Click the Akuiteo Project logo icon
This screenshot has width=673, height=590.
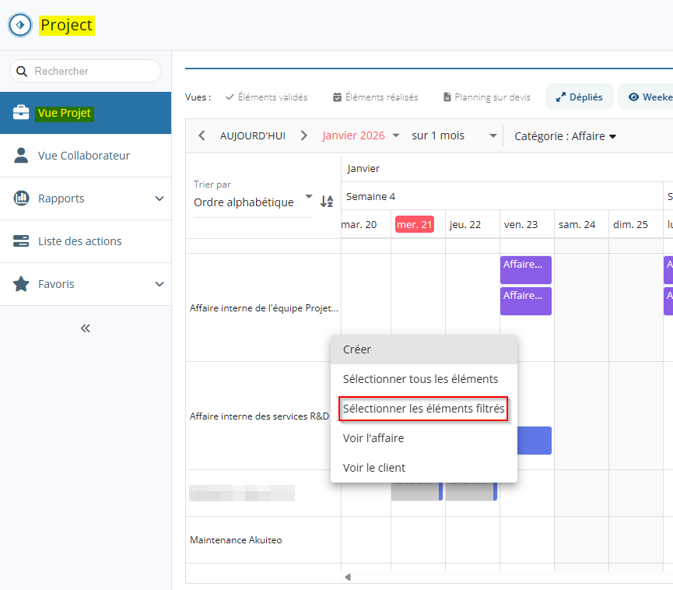pyautogui.click(x=20, y=25)
